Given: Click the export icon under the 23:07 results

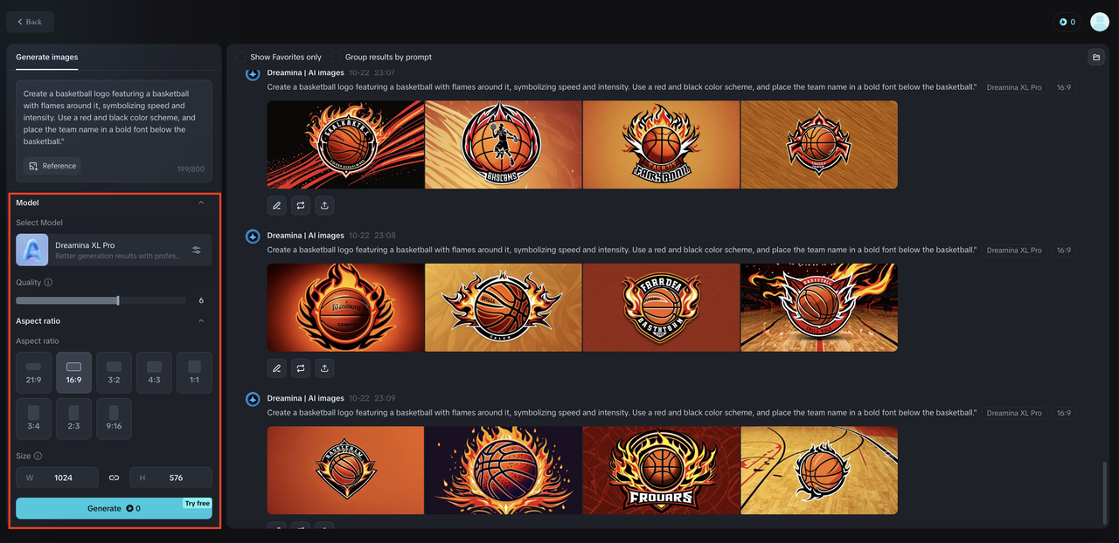Looking at the screenshot, I should point(324,205).
